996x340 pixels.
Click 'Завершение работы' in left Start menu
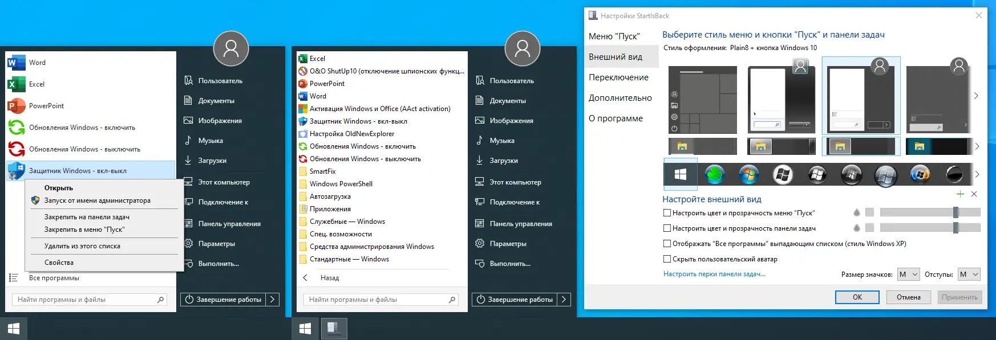223,300
